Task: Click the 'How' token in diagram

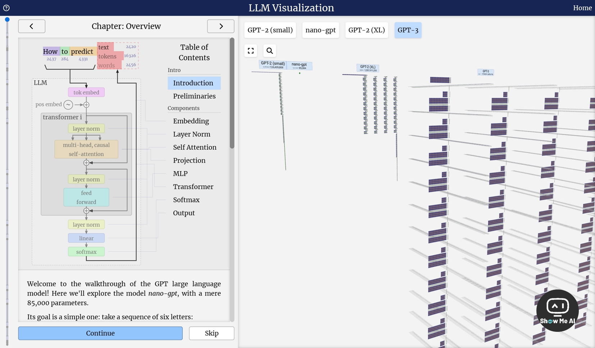Action: click(x=50, y=51)
